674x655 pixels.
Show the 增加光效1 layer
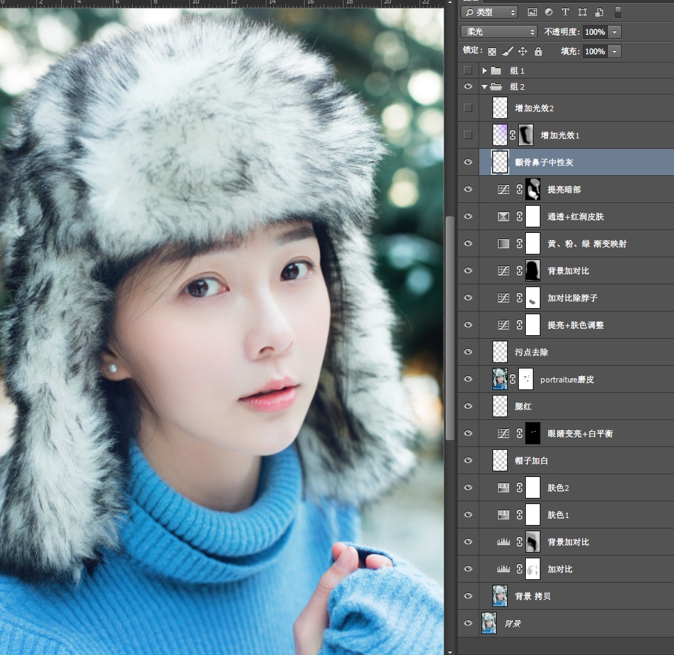tap(468, 136)
